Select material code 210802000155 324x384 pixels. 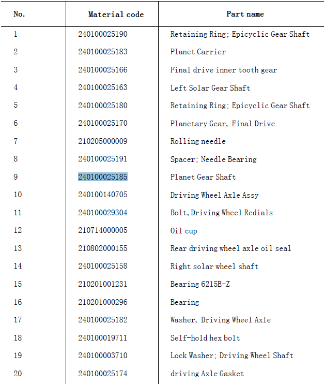(103, 248)
